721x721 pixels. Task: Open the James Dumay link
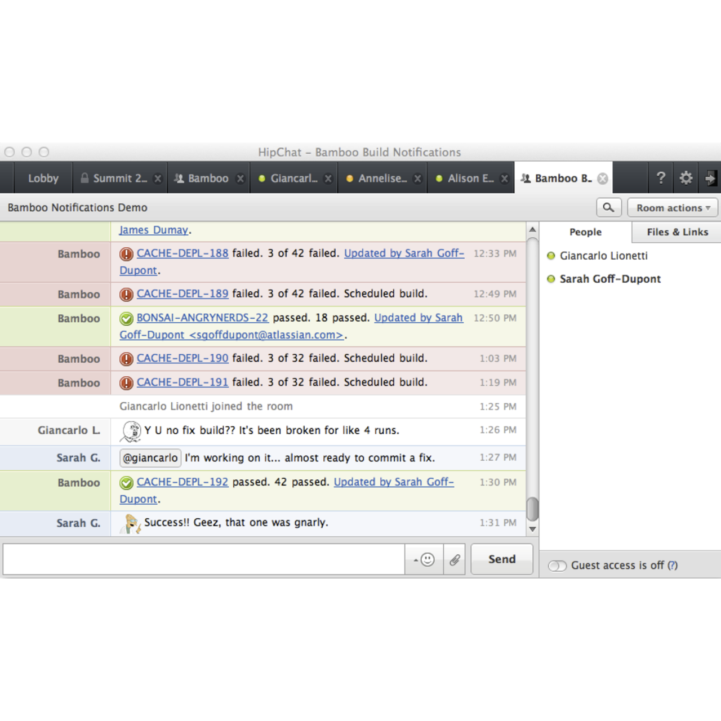pos(154,230)
